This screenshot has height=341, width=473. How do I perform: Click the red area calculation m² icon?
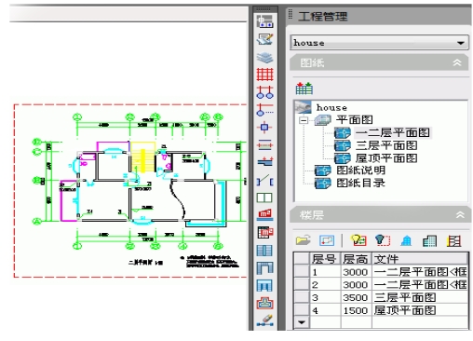tap(264, 214)
